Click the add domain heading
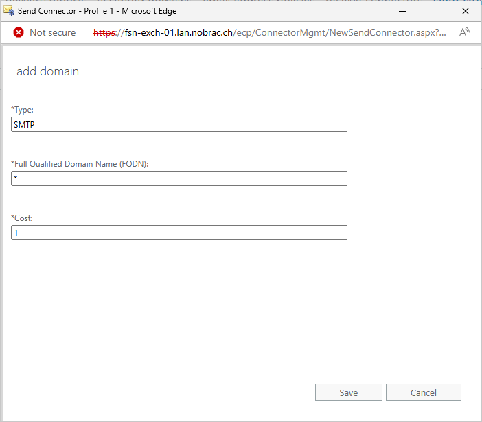482x422 pixels. pos(47,71)
